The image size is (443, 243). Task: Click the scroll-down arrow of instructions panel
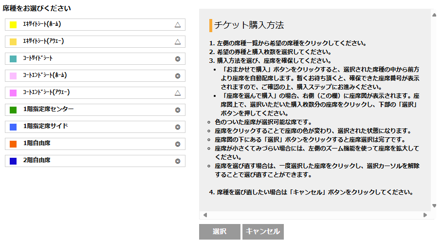point(434,206)
